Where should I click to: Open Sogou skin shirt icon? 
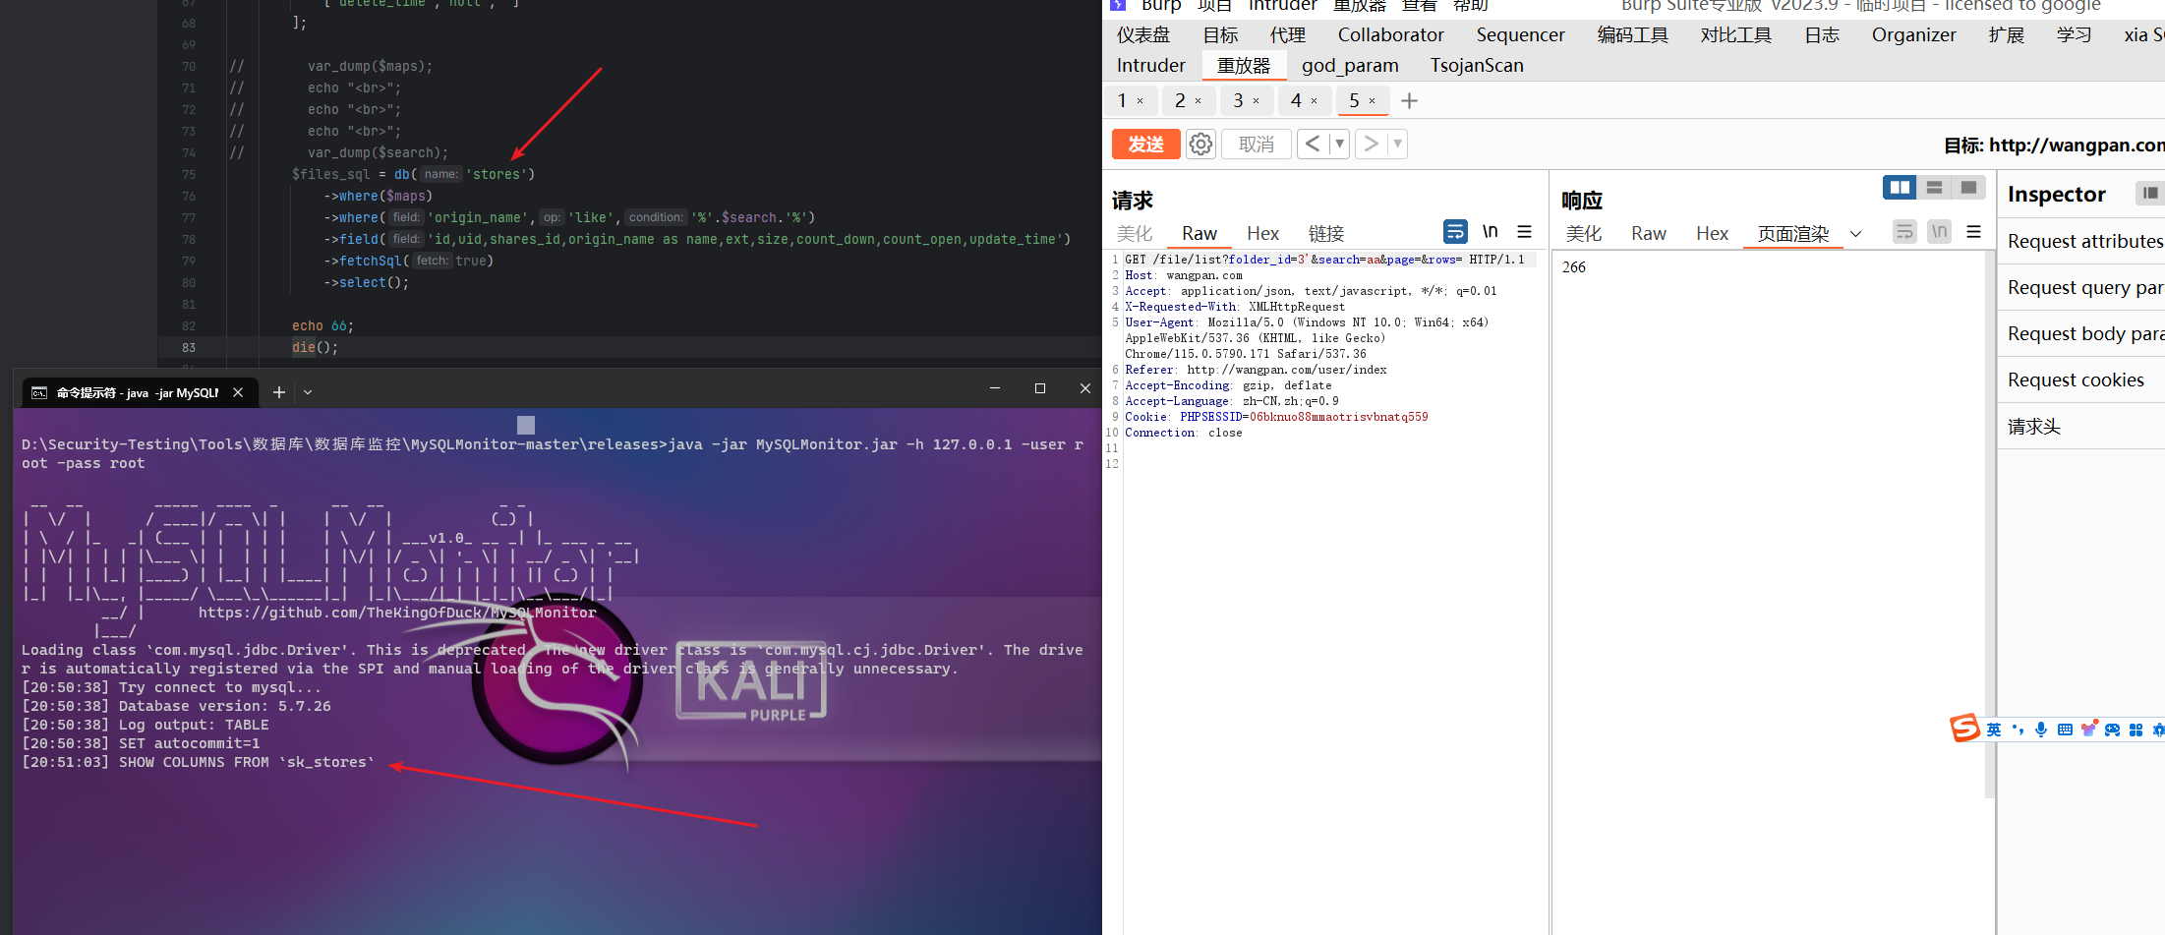point(2088,730)
